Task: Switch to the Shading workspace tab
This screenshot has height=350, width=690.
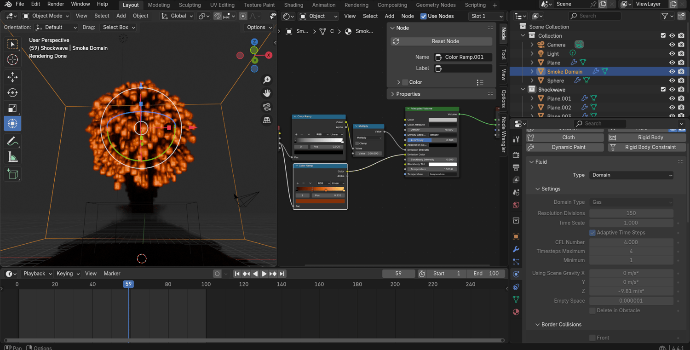Action: click(x=293, y=5)
